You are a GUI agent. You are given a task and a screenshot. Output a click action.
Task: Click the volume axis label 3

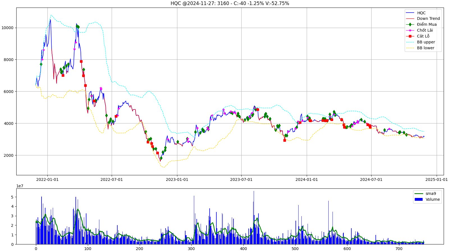tap(12, 216)
